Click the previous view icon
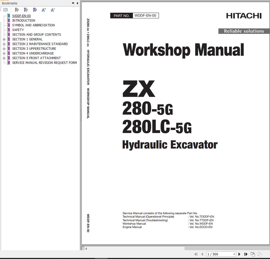270x259 pixels. tap(253, 254)
